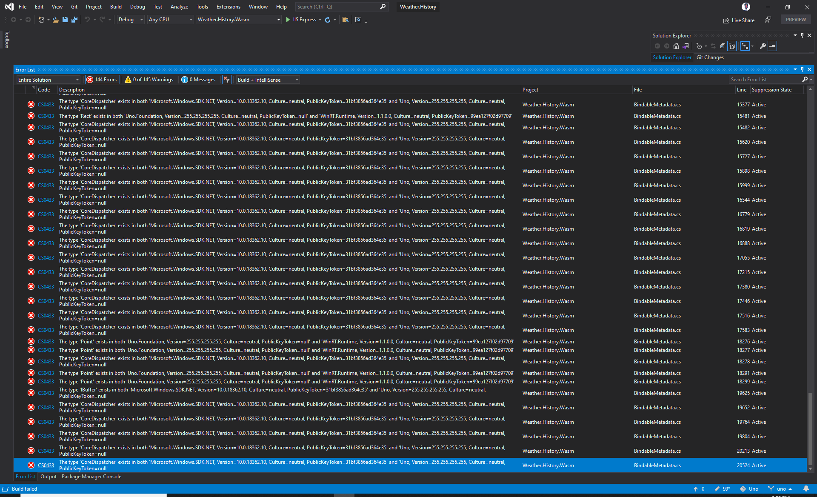
Task: Click the Clear Filters icon in the Error List
Action: click(x=226, y=80)
